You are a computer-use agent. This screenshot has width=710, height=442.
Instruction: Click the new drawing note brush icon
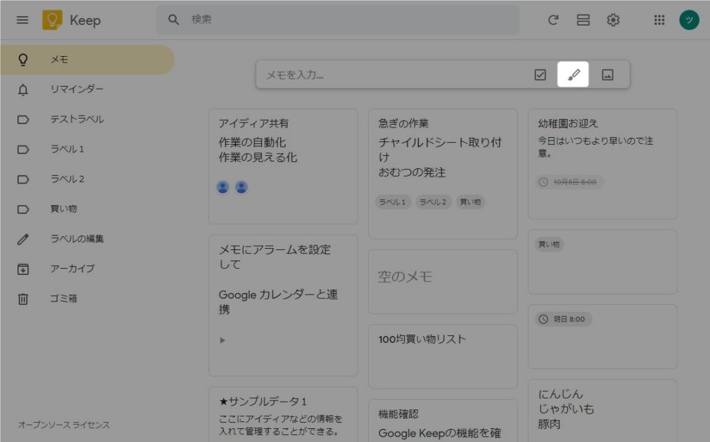(573, 75)
